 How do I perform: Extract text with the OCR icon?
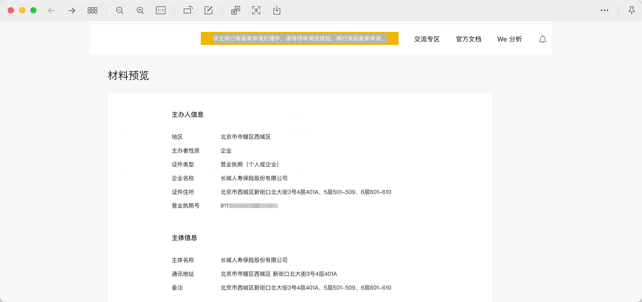256,11
